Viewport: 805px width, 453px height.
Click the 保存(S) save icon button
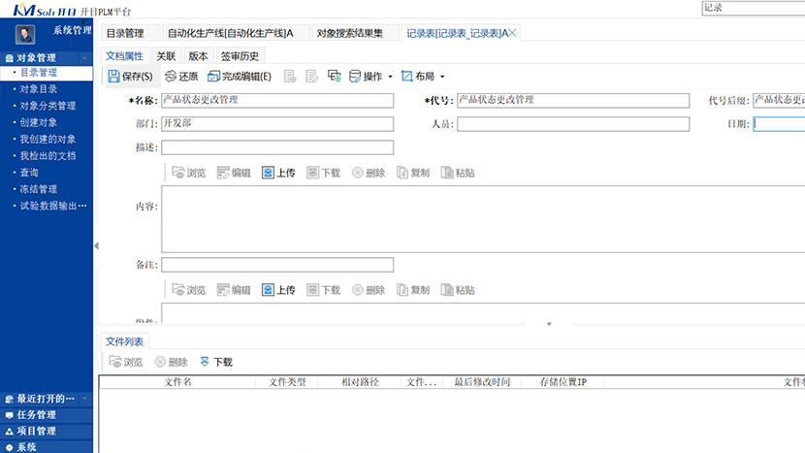click(x=114, y=76)
